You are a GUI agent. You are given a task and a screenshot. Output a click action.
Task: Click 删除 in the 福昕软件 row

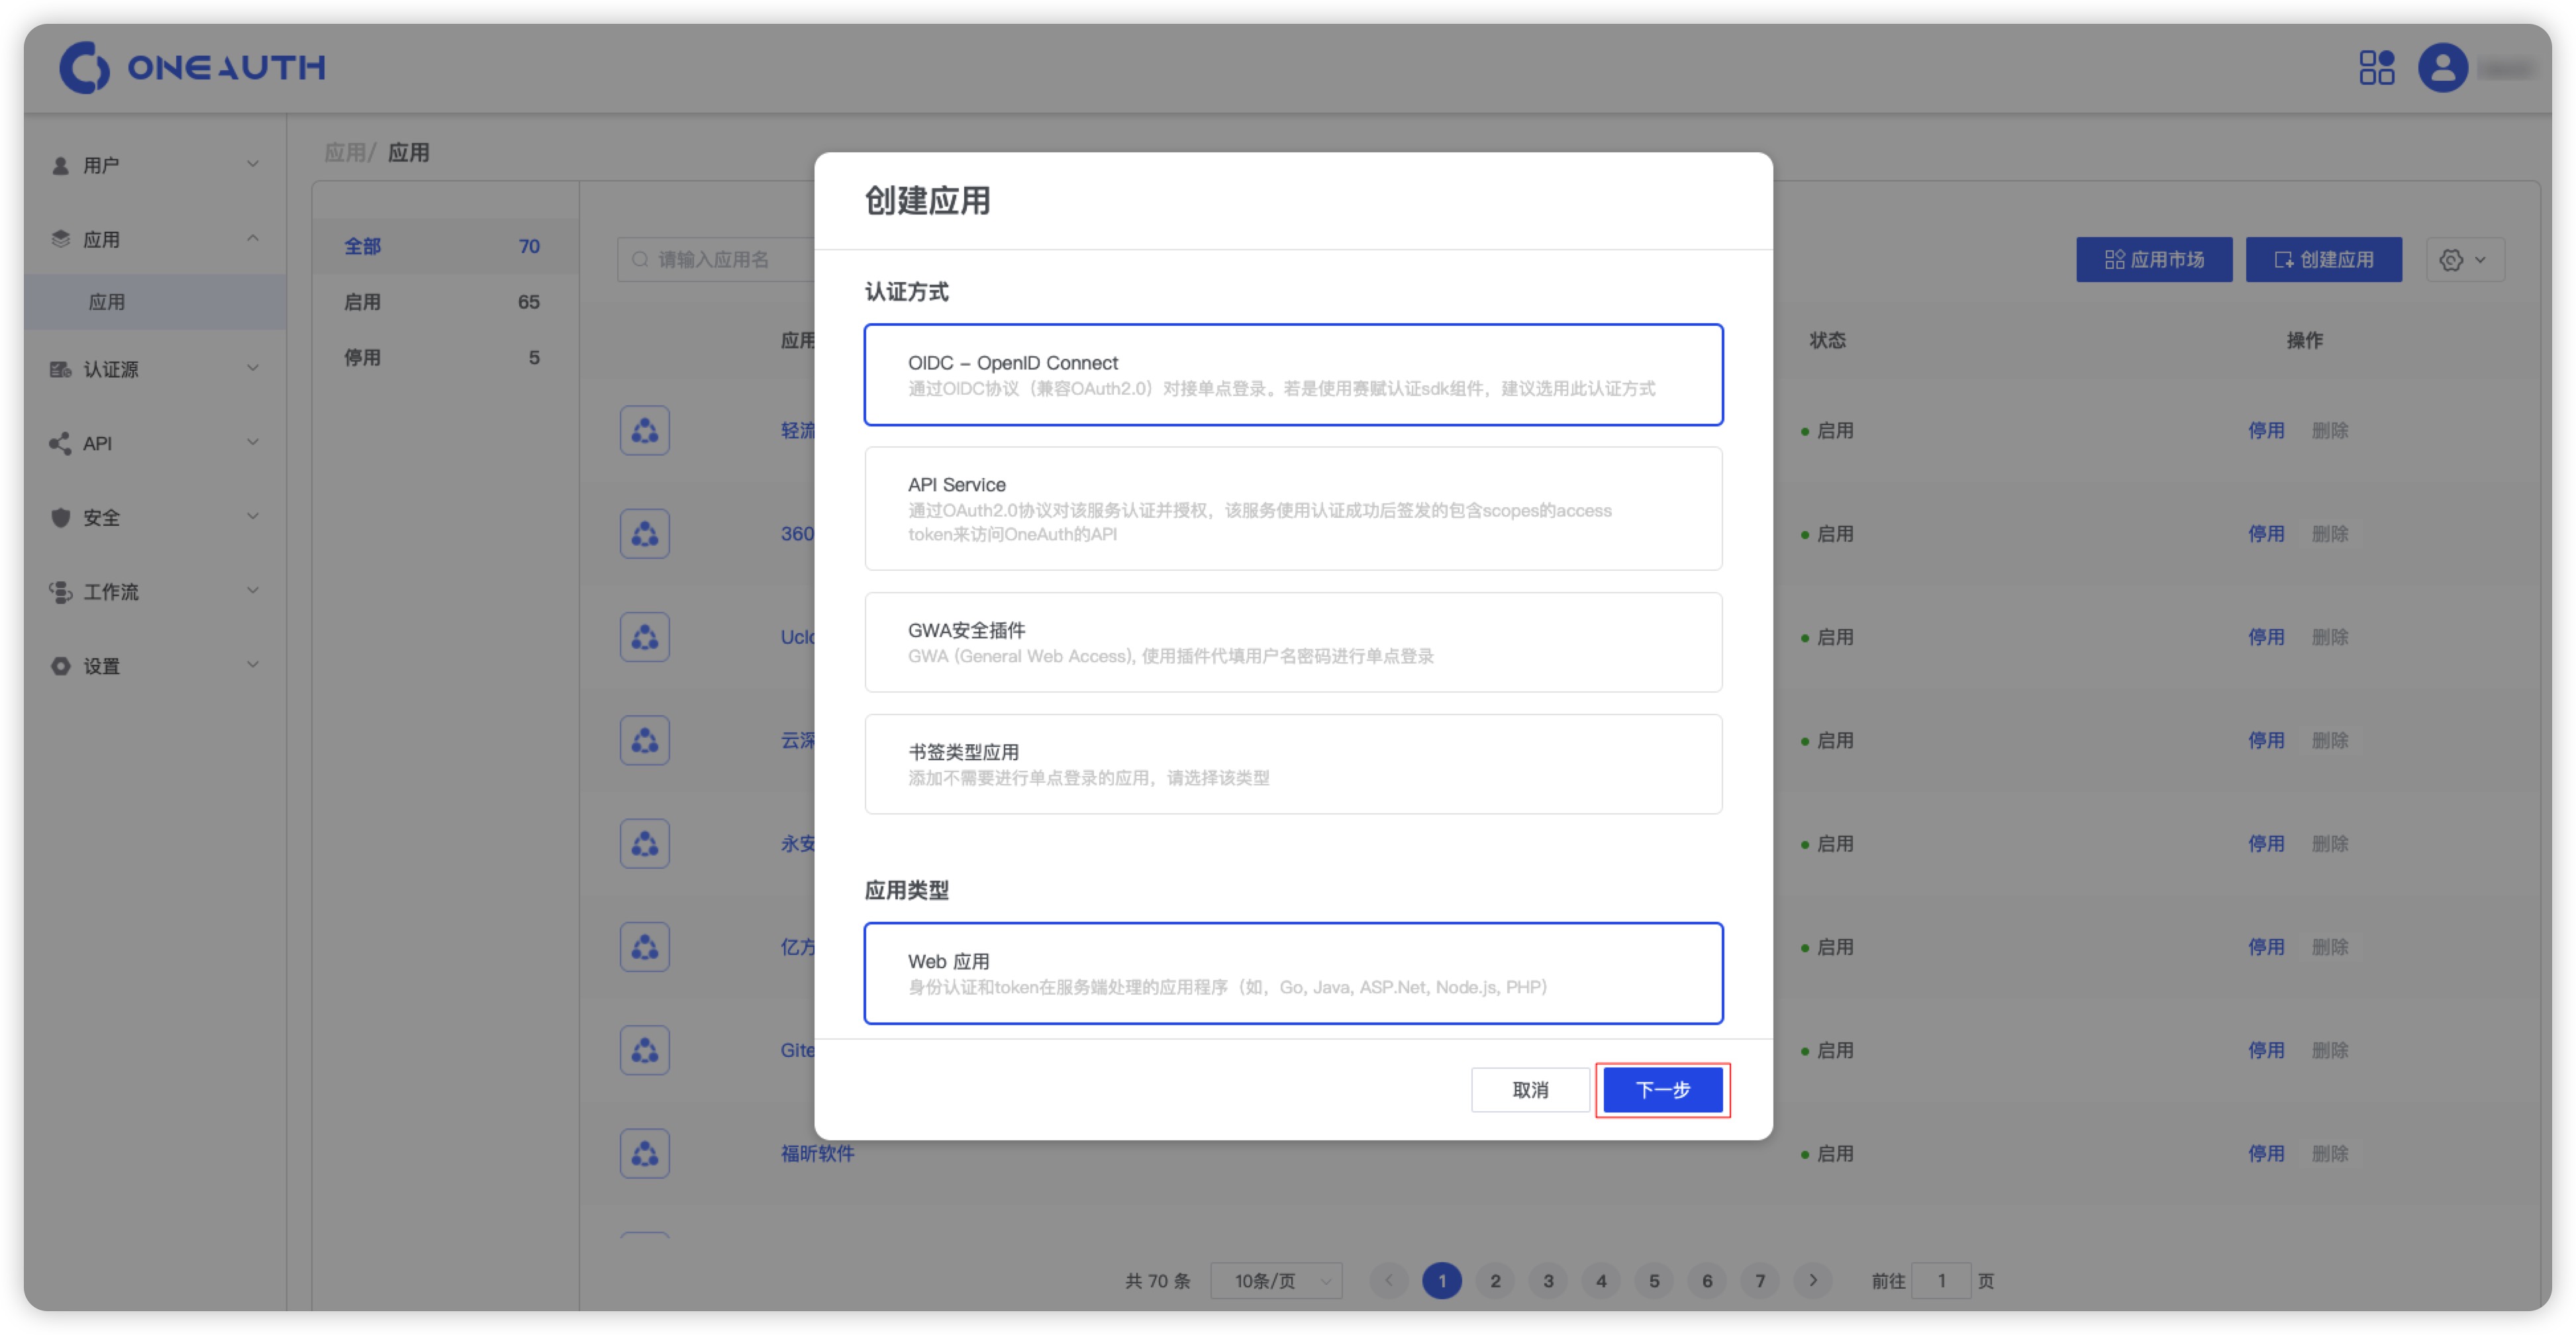2330,1153
